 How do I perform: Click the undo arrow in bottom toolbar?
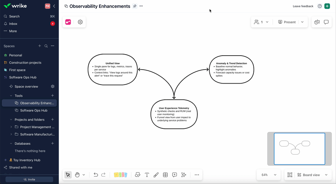(96, 175)
